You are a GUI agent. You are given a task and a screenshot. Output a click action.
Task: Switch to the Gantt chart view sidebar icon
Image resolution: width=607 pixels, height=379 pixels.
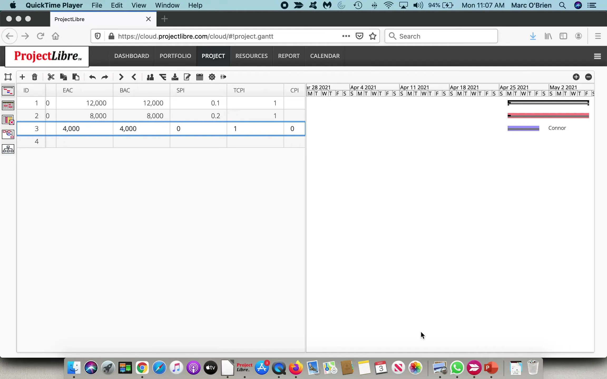click(x=8, y=91)
